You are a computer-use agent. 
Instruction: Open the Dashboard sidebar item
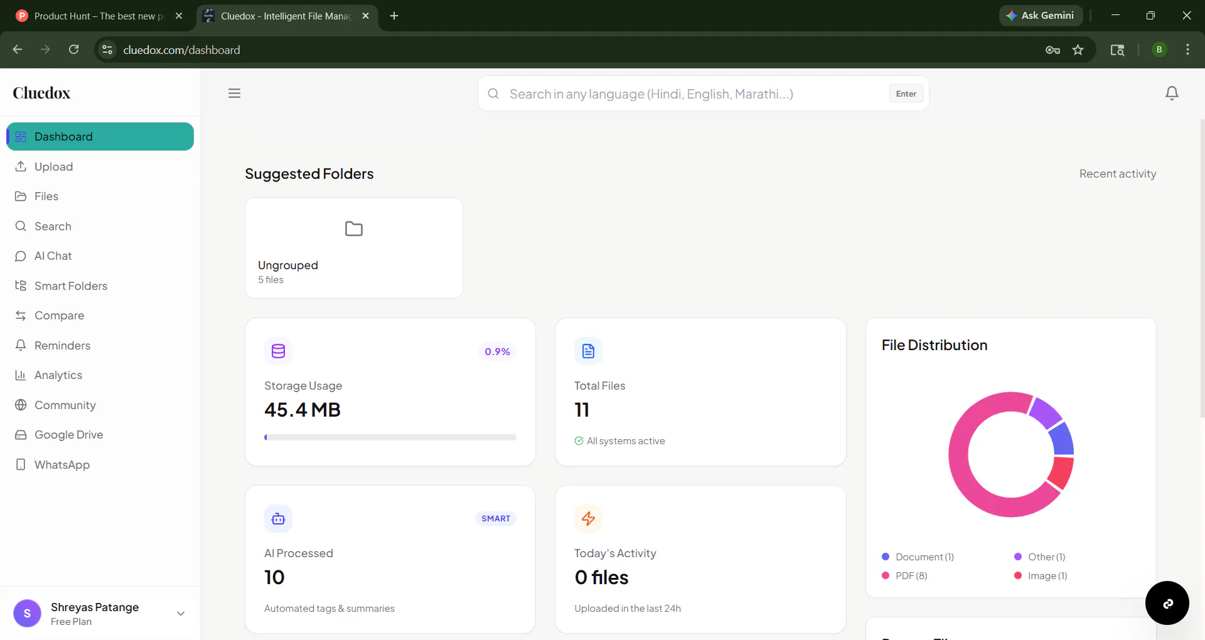click(x=100, y=137)
